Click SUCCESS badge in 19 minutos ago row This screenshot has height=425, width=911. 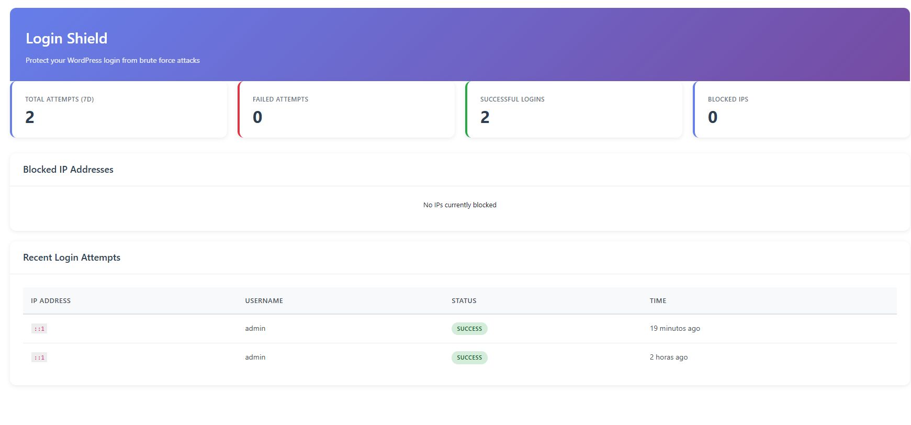pyautogui.click(x=469, y=329)
